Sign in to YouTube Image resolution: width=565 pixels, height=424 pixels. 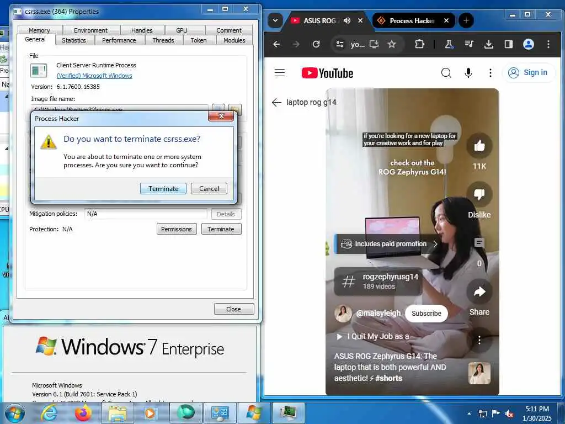[528, 72]
